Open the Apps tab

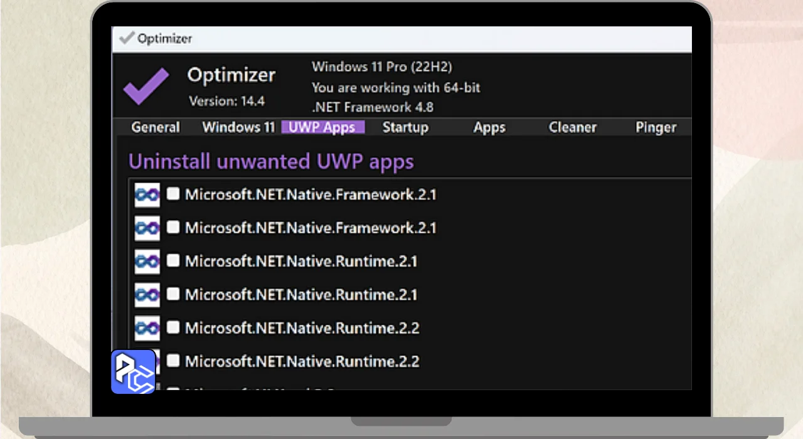click(x=489, y=127)
